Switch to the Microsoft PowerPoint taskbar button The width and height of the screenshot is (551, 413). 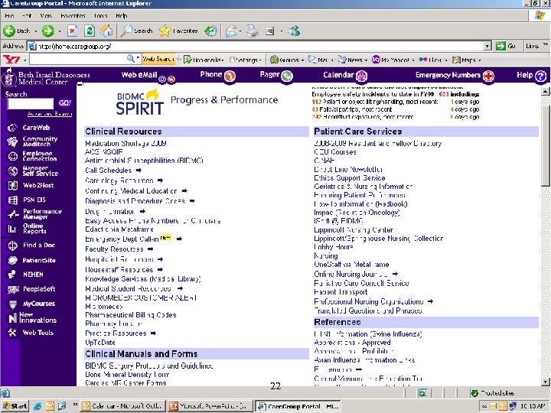click(x=210, y=406)
